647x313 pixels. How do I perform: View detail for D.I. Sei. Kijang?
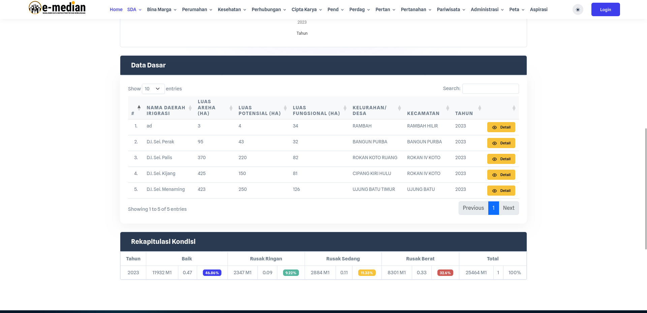click(501, 175)
